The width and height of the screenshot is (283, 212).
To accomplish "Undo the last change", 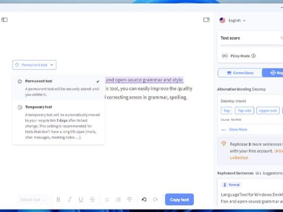I will [x=144, y=199].
